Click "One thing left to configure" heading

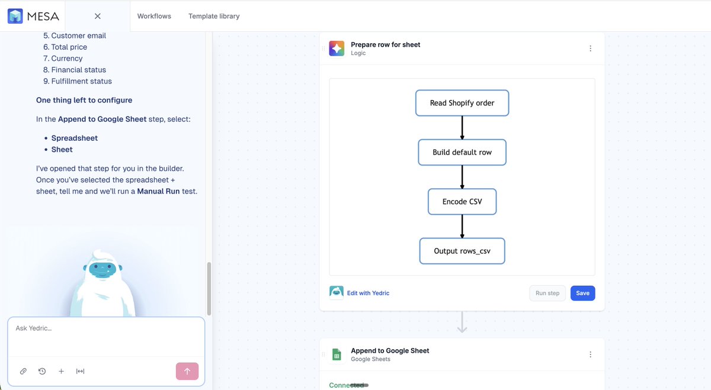click(84, 100)
